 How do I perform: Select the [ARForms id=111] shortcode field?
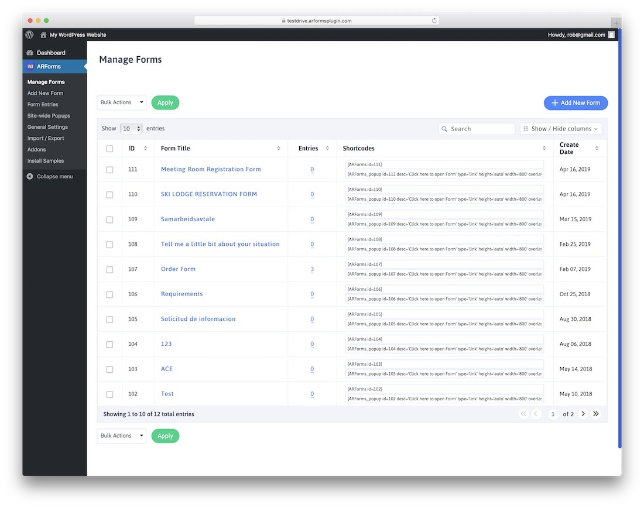(444, 164)
